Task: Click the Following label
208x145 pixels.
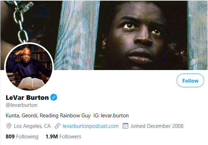Action: coord(27,137)
